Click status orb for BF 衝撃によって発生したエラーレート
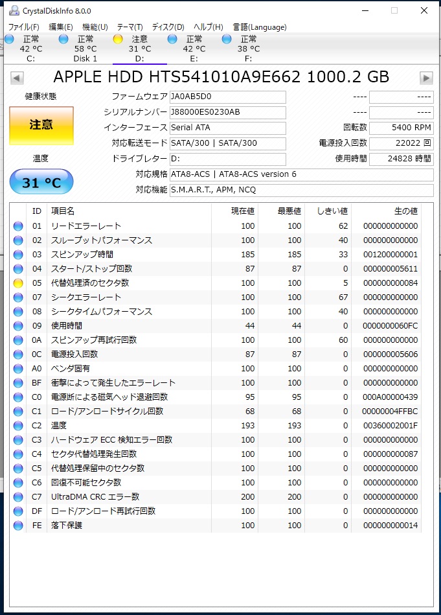This screenshot has height=615, width=441. tap(18, 383)
